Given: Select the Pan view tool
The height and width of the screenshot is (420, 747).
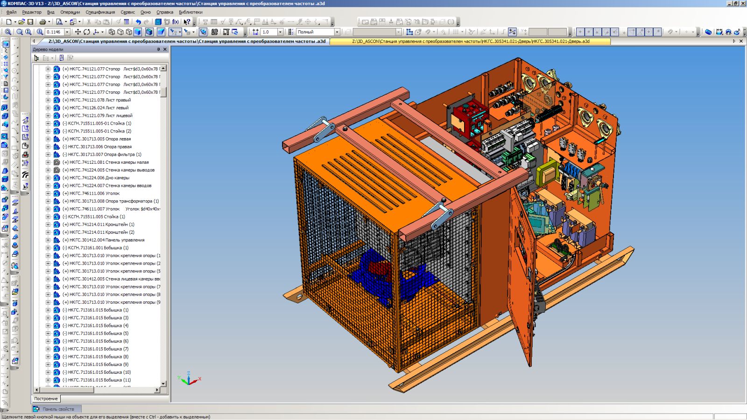Looking at the screenshot, I should point(78,32).
